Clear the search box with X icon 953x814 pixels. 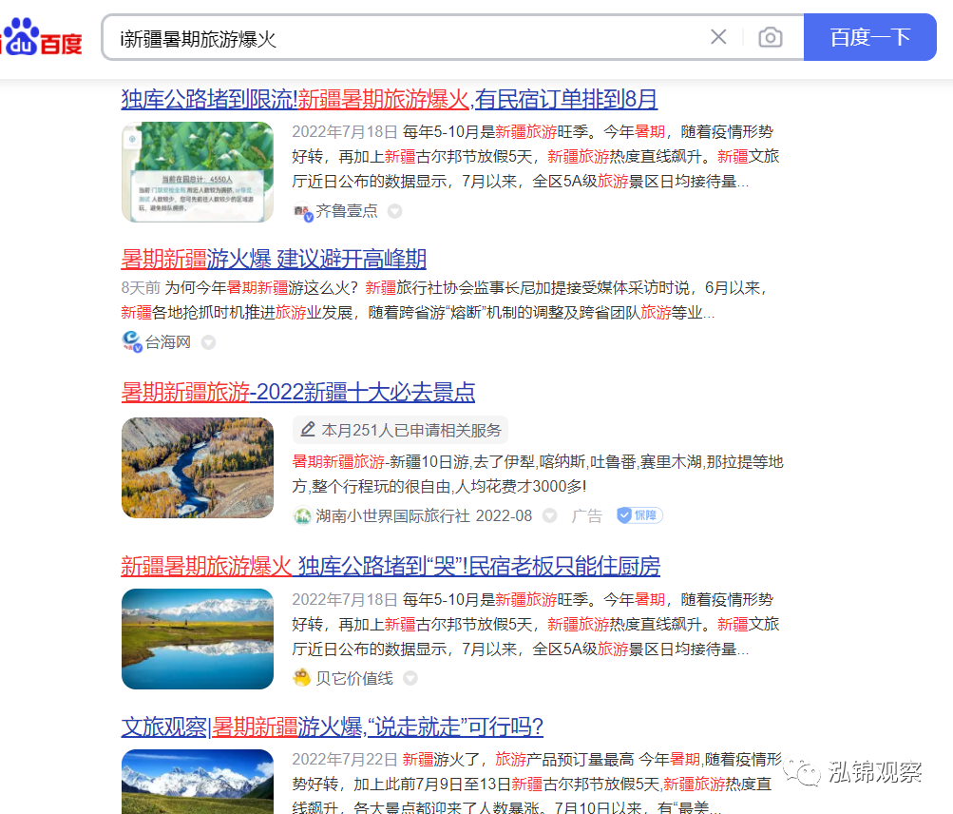click(718, 37)
